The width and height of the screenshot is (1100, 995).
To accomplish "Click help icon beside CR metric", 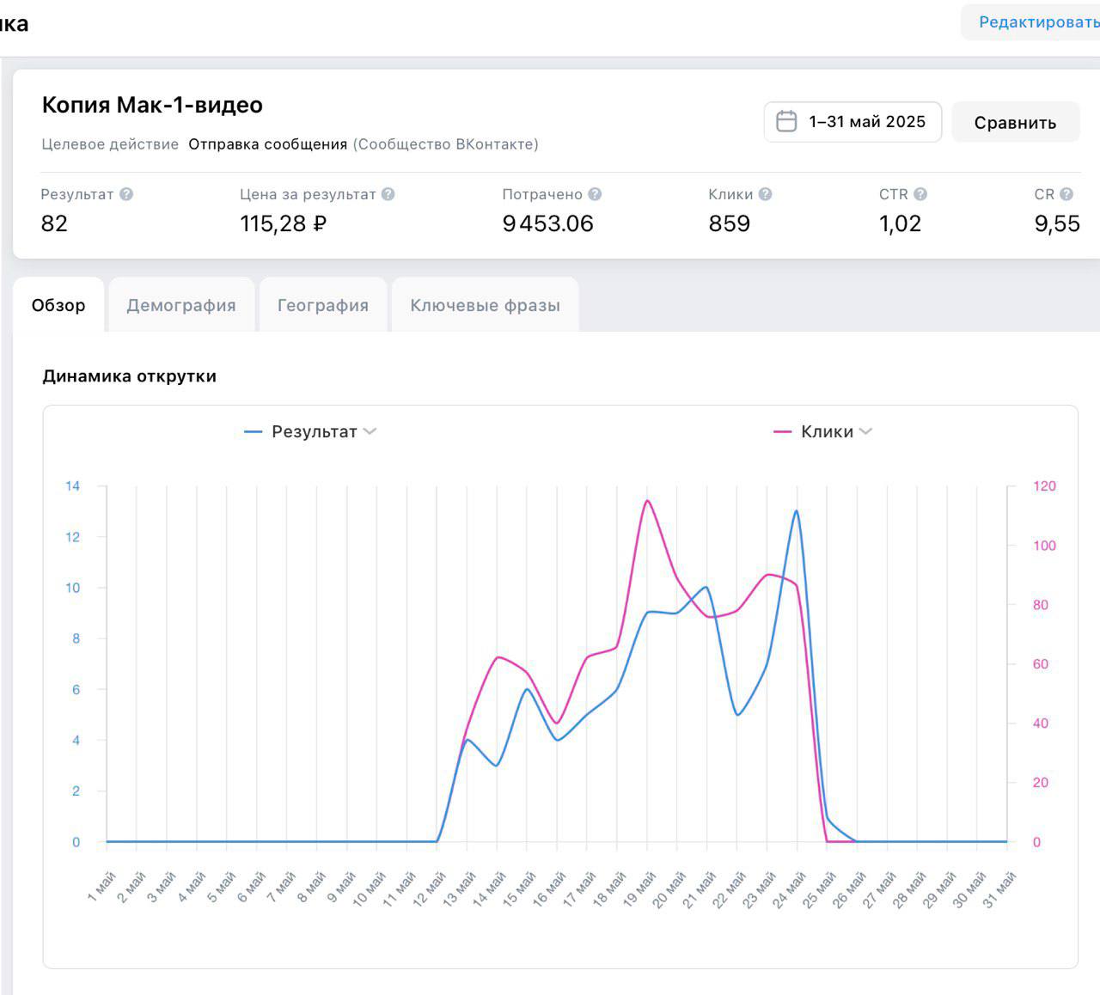I will [1066, 194].
